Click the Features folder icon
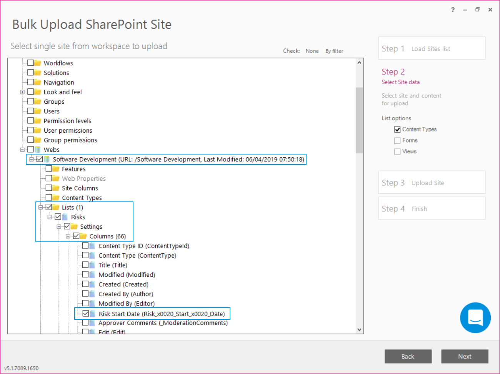 pos(56,169)
